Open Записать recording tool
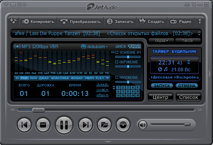Image resolution: width=213 pixels, height=145 pixels. pos(120,22)
